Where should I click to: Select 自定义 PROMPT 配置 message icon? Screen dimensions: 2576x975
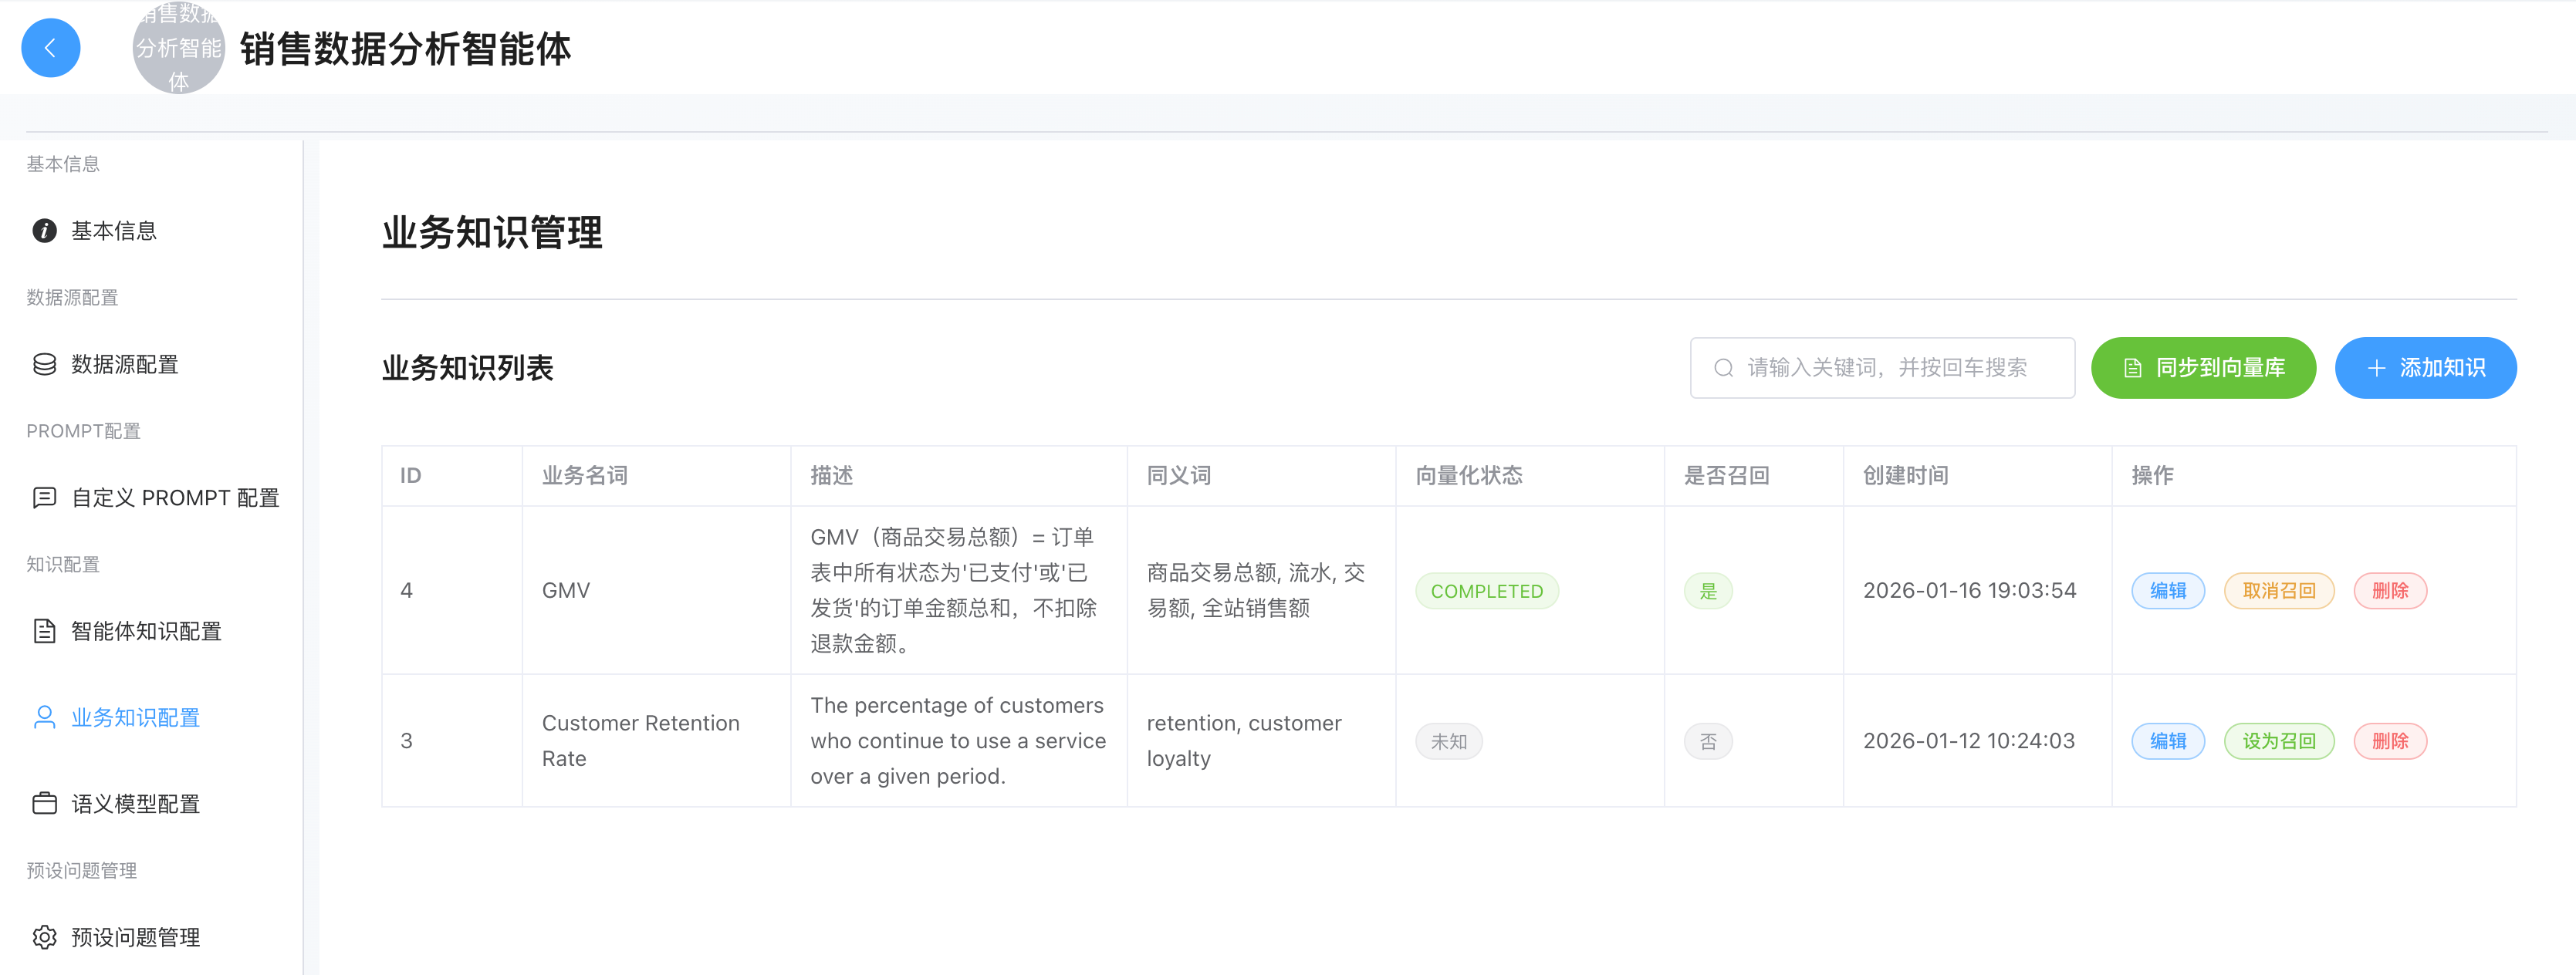[44, 498]
